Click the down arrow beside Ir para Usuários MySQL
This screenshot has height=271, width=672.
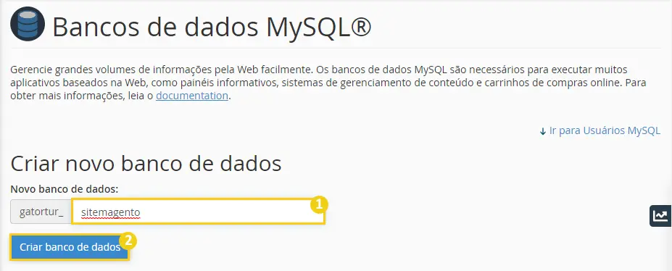click(542, 131)
